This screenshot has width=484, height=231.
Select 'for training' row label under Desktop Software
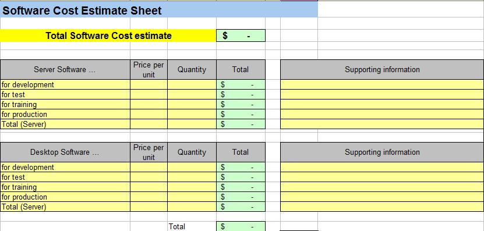(x=65, y=187)
